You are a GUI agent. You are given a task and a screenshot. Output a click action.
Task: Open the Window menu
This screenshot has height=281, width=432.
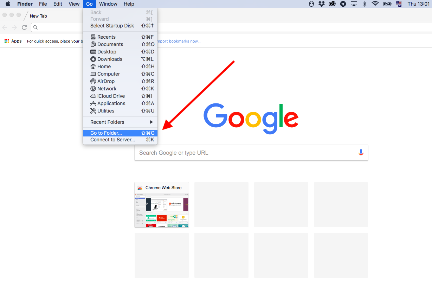(108, 4)
